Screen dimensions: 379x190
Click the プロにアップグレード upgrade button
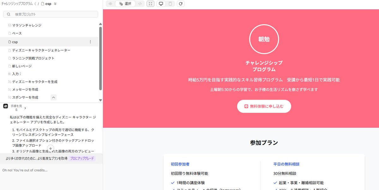point(82,158)
